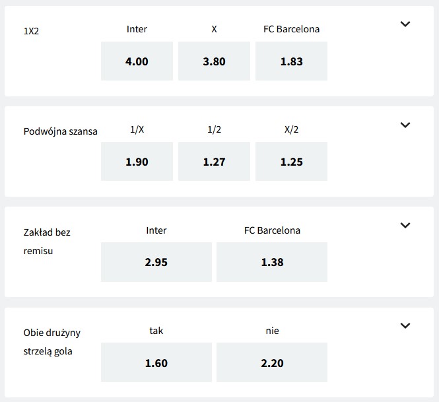Collapse the 1X2 market chevron
The image size is (439, 402).
[405, 24]
